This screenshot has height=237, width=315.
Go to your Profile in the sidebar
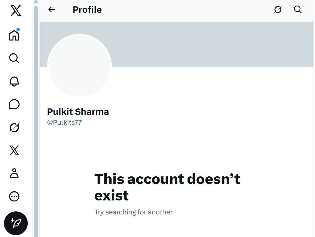(14, 173)
